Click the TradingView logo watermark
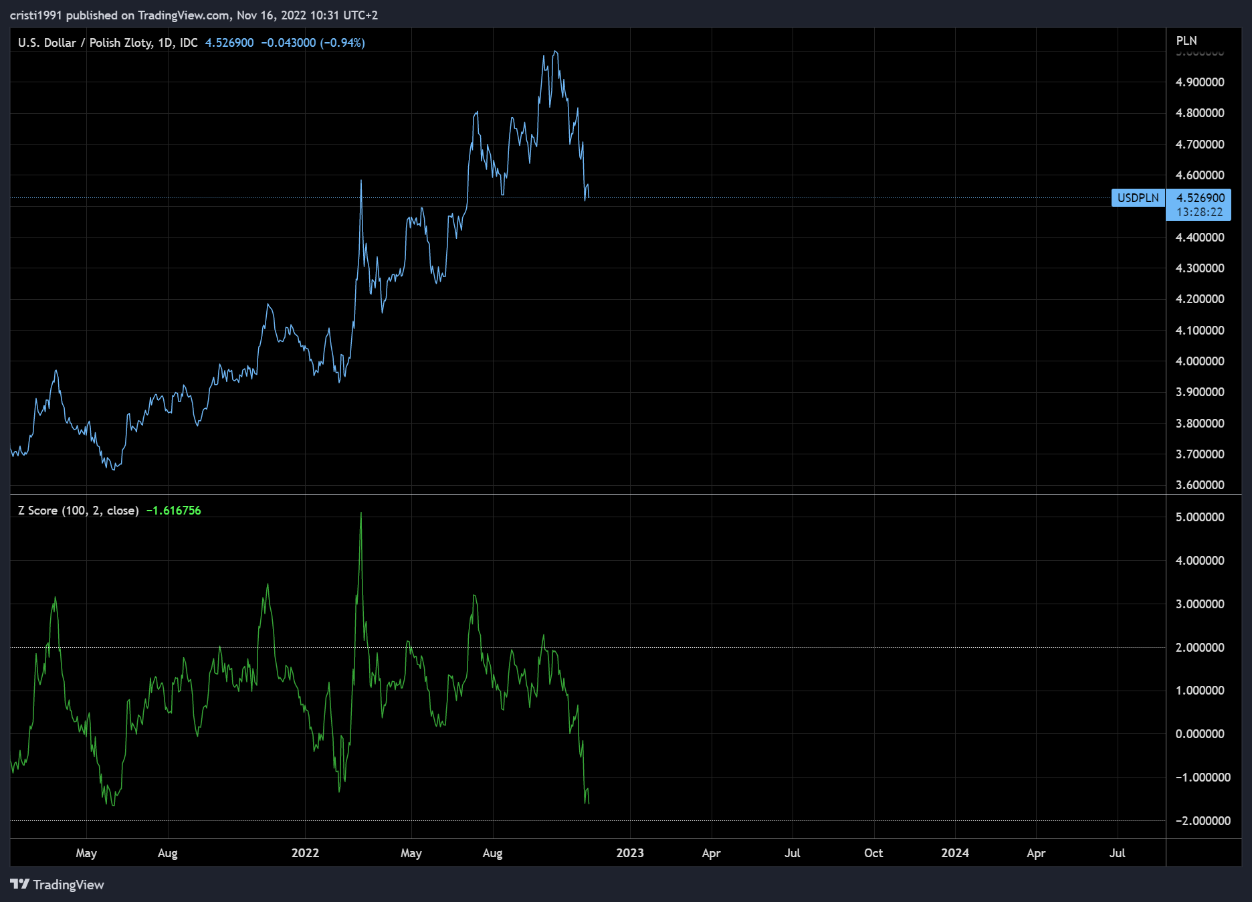The width and height of the screenshot is (1252, 902). pos(57,885)
